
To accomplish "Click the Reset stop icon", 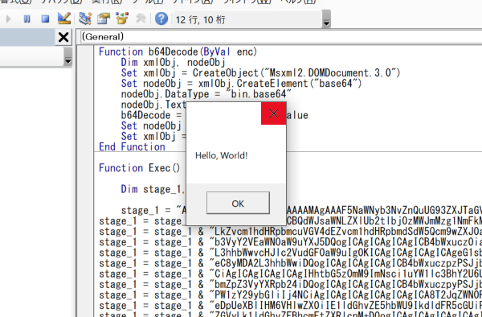I will click(45, 19).
